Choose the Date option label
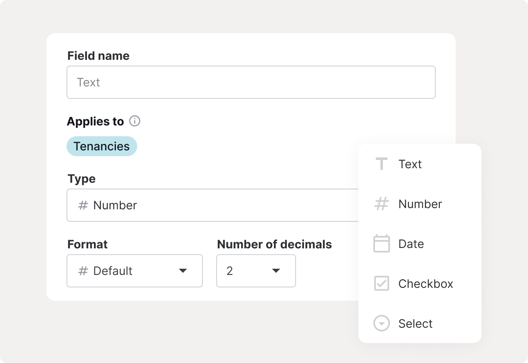The width and height of the screenshot is (528, 363). [x=411, y=244]
